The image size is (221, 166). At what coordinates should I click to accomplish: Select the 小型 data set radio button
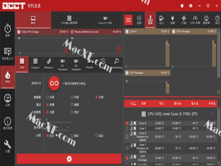pos(48,97)
